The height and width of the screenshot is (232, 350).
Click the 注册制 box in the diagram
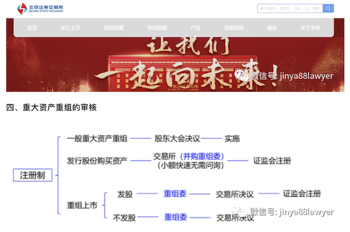[x=33, y=175]
